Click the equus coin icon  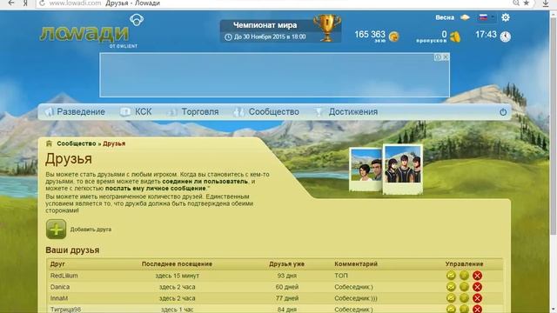[394, 37]
